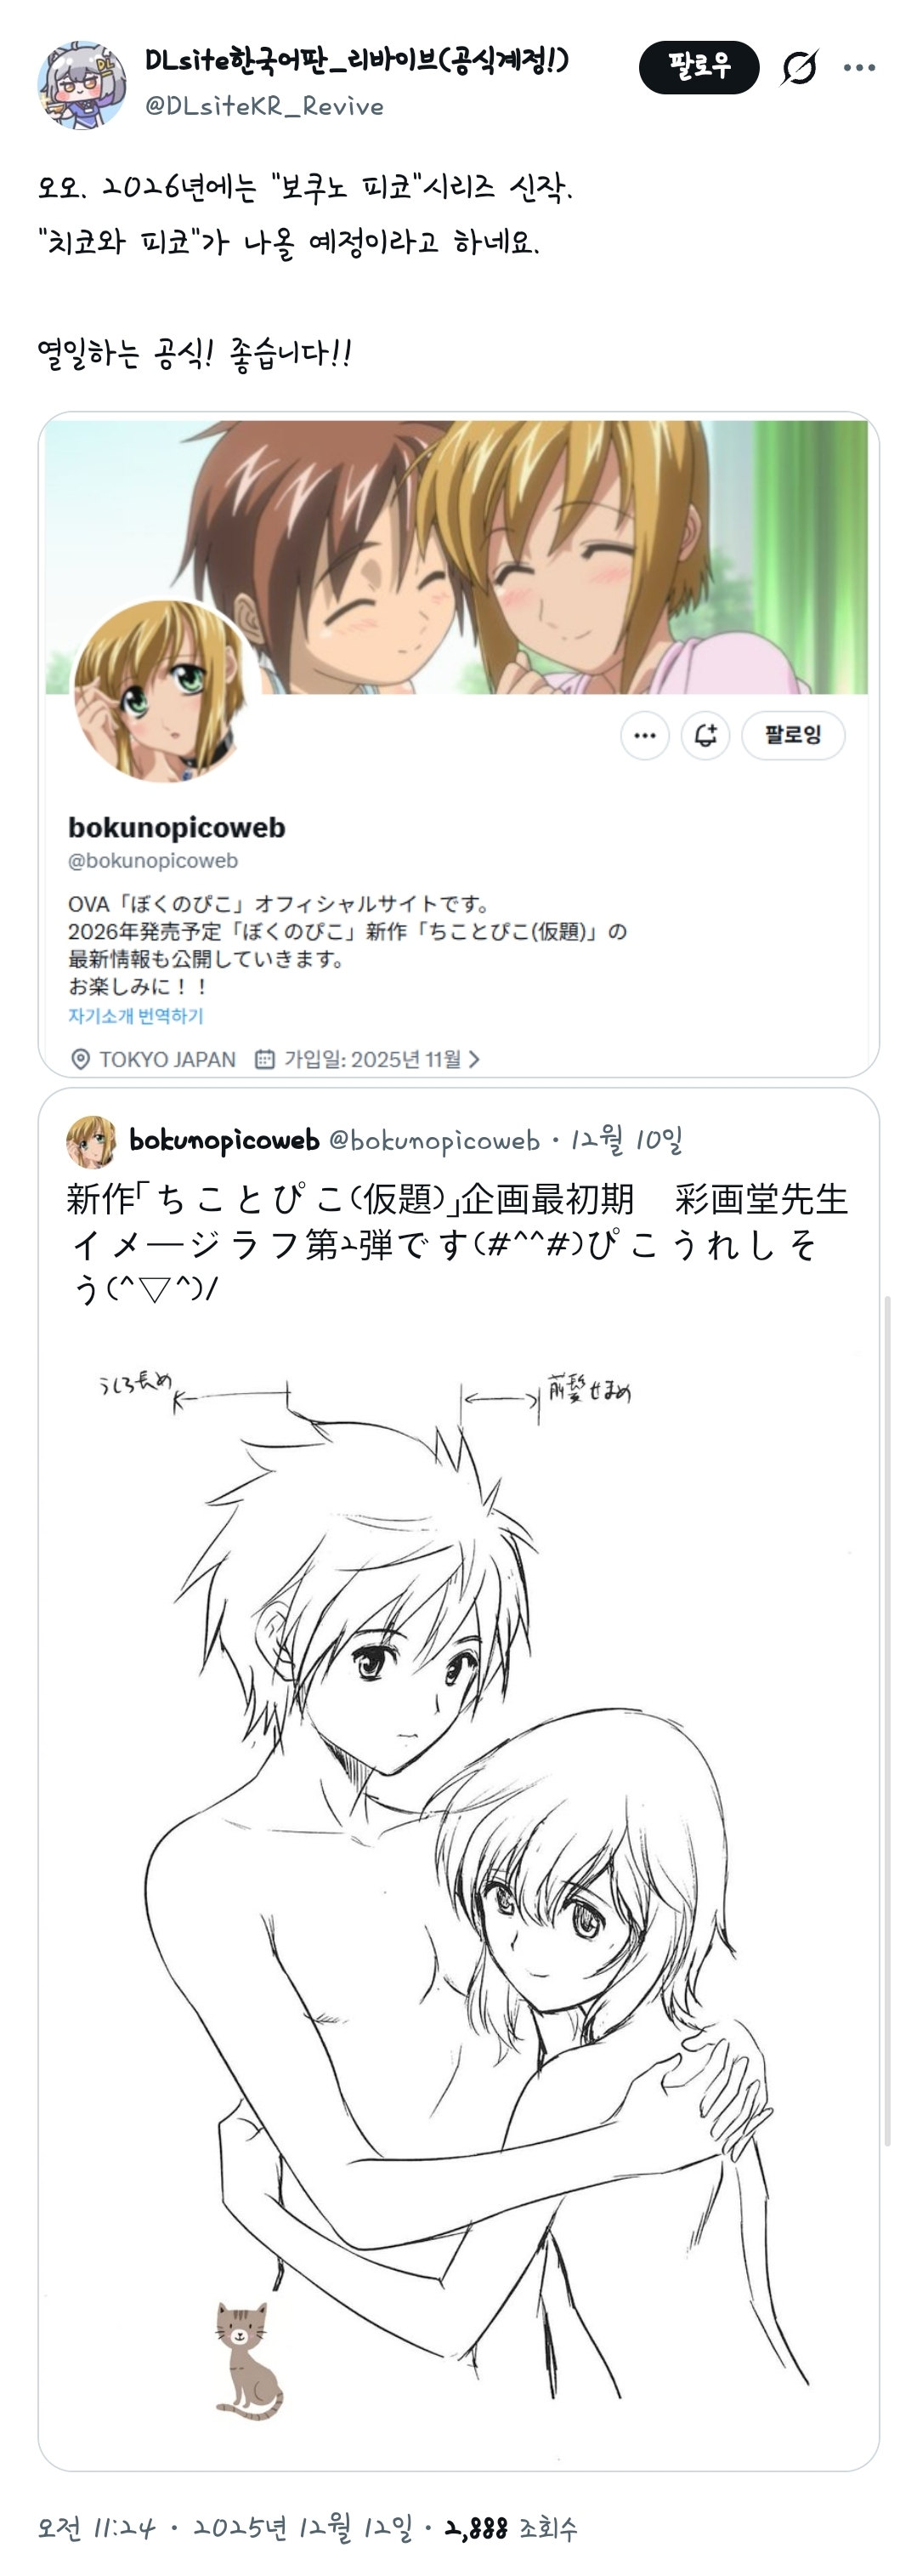Click the tweet timestamp 오전 11:24 at the bottom
917x2576 pixels.
pos(97,2529)
